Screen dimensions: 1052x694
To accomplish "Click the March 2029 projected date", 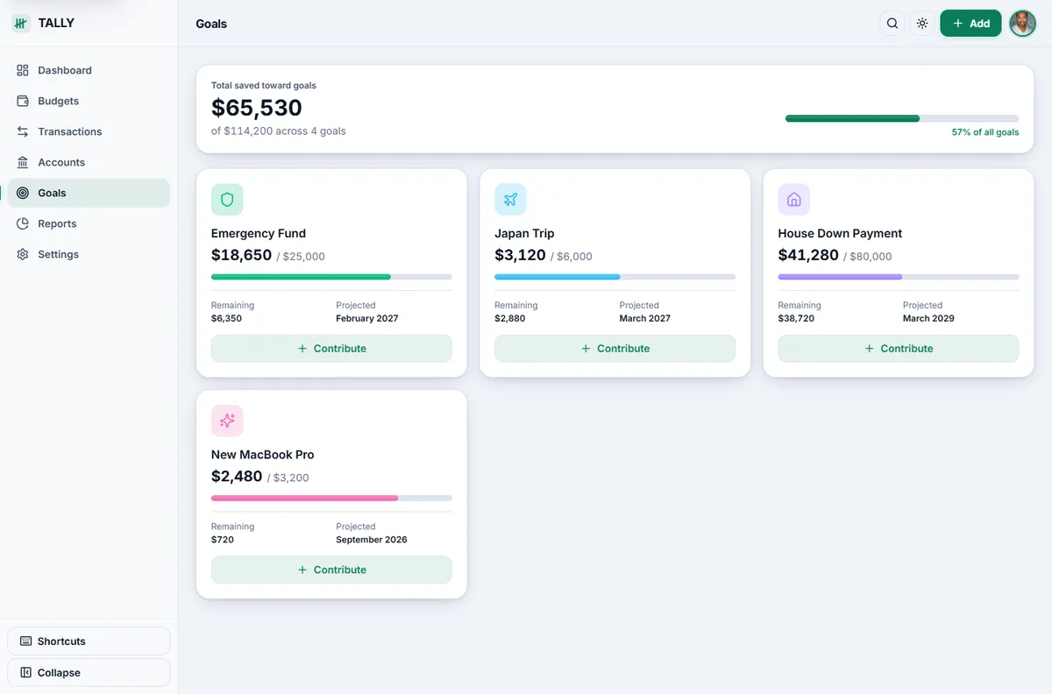I will click(928, 318).
